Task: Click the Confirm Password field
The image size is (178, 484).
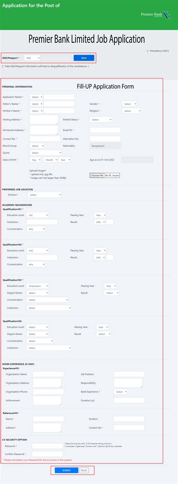Action: pyautogui.click(x=47, y=454)
